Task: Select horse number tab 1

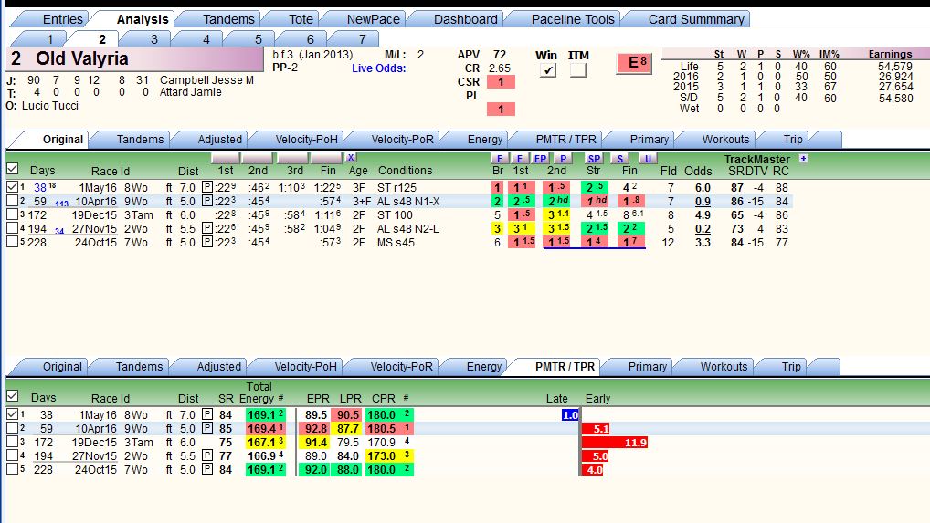Action: (x=50, y=39)
